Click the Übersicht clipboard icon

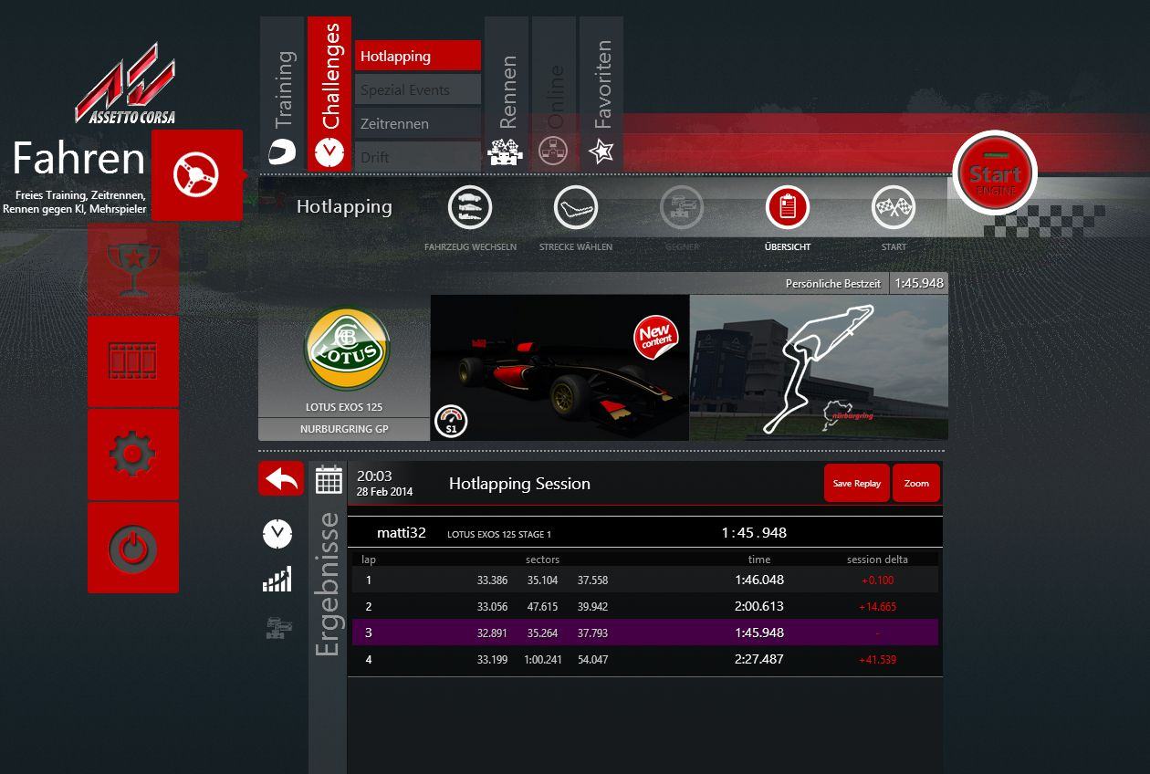[788, 208]
